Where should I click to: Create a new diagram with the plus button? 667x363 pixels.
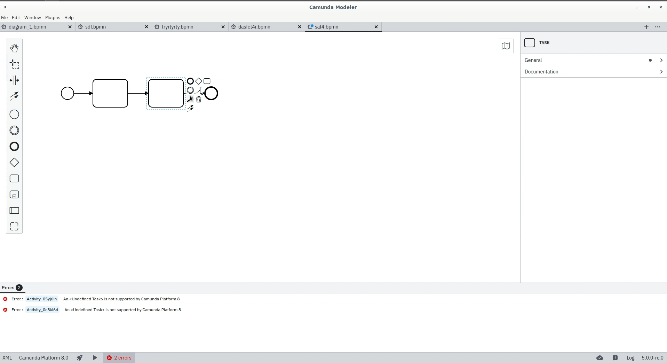646,26
